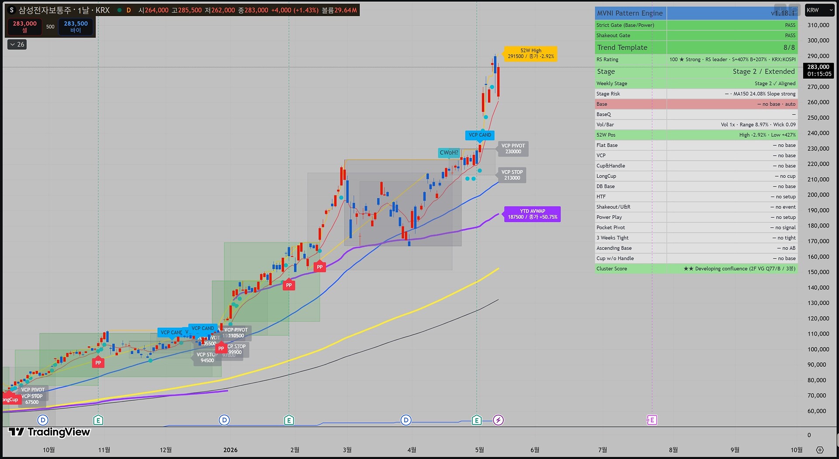839x459 pixels.
Task: Open the price scale settings gear icon
Action: pyautogui.click(x=820, y=450)
